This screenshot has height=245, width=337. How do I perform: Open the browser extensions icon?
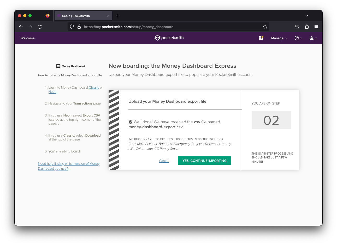click(307, 27)
